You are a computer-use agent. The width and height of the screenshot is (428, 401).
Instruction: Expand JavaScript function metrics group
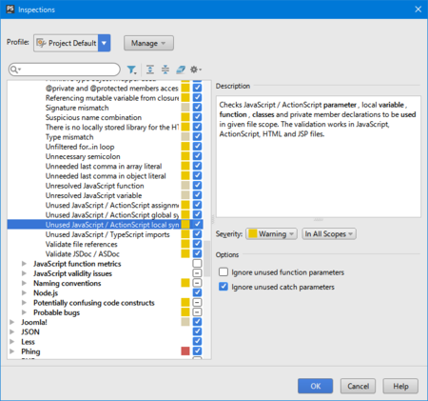(x=24, y=264)
